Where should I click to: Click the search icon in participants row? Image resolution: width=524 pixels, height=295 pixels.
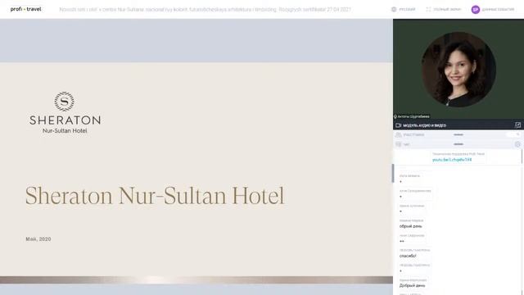(x=517, y=134)
